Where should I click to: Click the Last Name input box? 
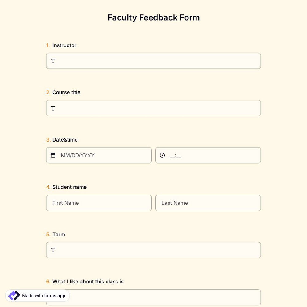coord(208,203)
